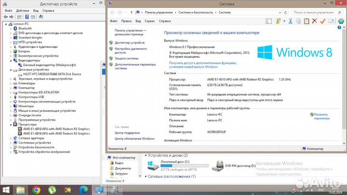Open Правка menu in System window
The image size is (347, 195).
click(126, 21)
